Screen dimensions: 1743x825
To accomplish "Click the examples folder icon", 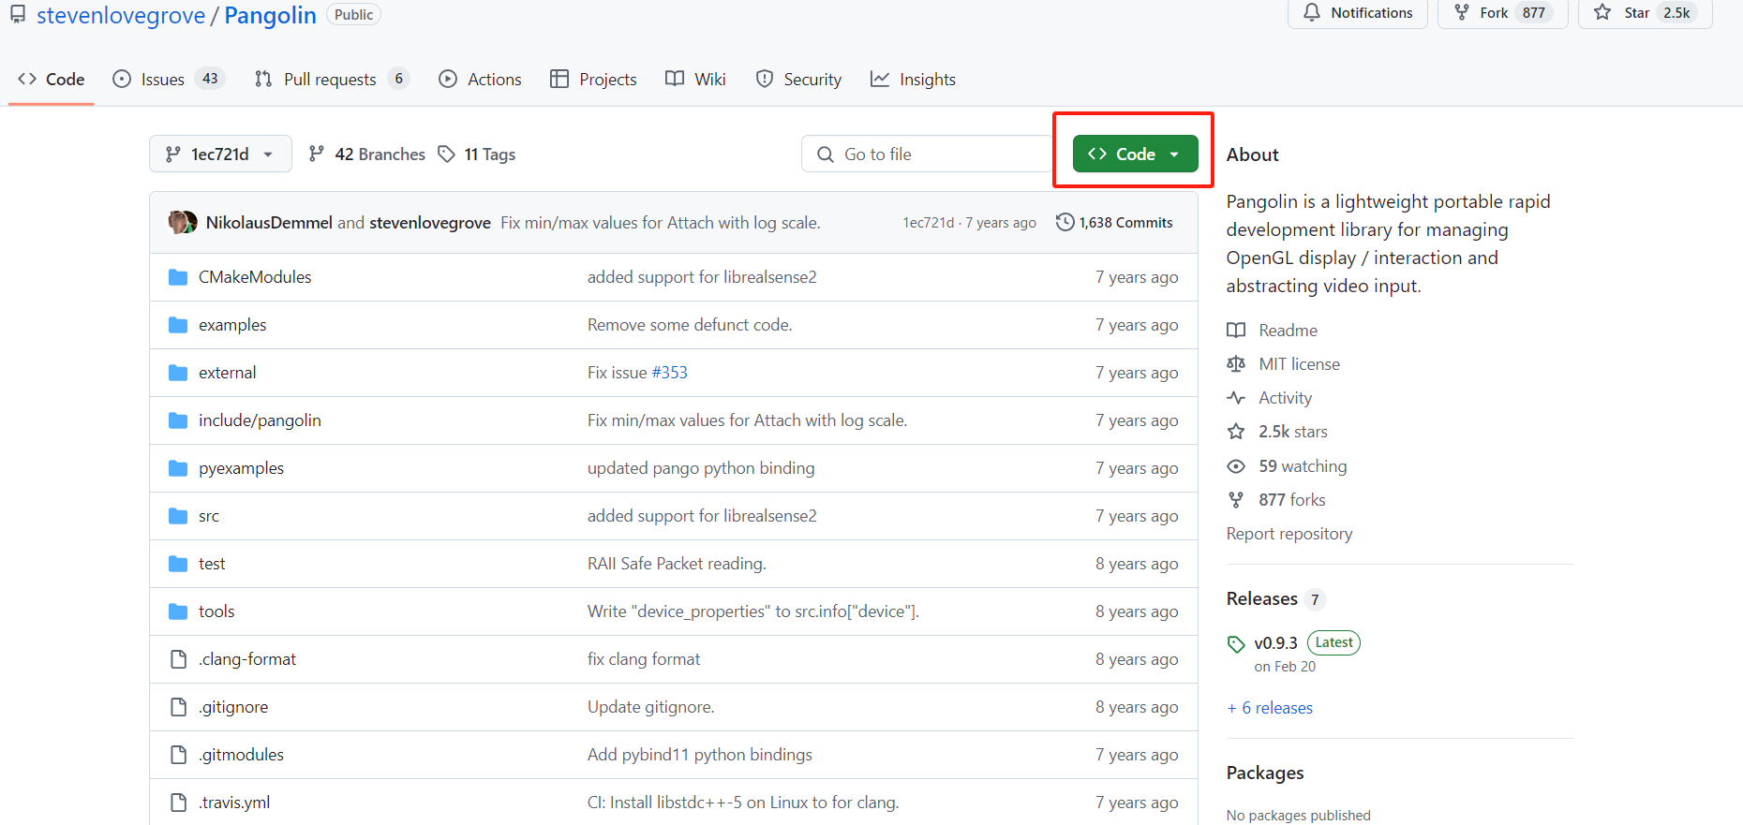I will click(x=178, y=325).
